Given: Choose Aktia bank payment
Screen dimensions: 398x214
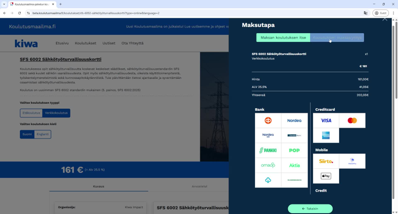Looking at the screenshot, I should (x=294, y=165).
